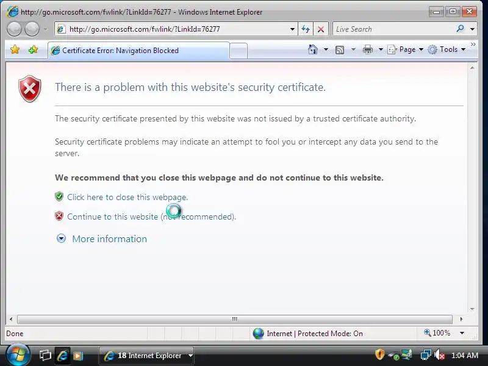Click the vertical scrollbar down arrow
Image resolution: width=488 pixels, height=366 pixels.
tap(472, 309)
